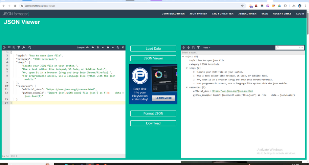Image resolution: width=309 pixels, height=165 pixels.
Task: Click the printer icon in editor toolbar
Action: (108, 48)
